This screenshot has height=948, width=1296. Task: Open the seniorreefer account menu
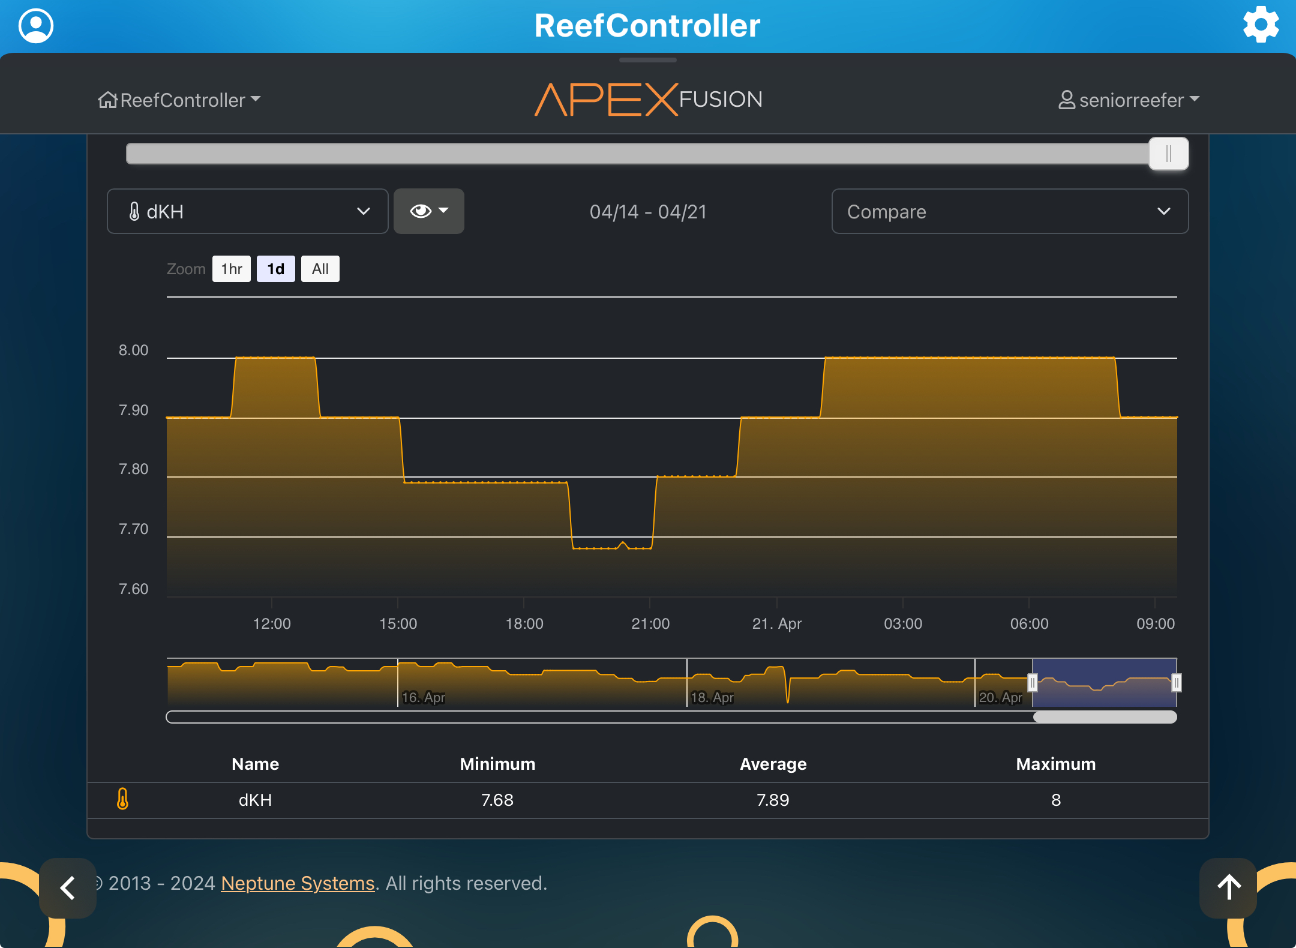[1129, 100]
